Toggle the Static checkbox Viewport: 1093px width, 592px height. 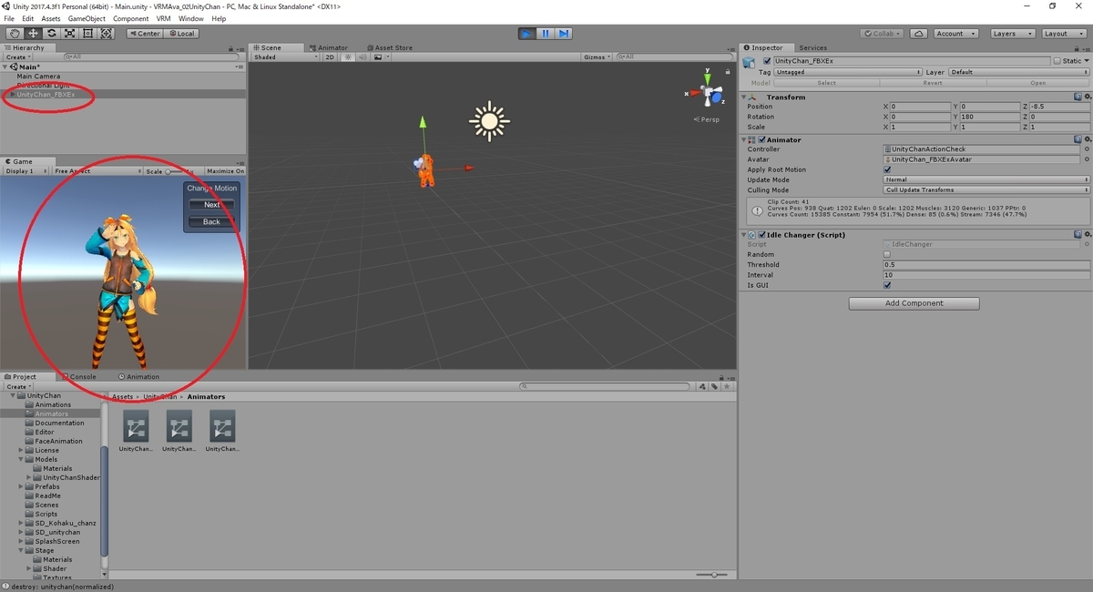click(x=1057, y=61)
